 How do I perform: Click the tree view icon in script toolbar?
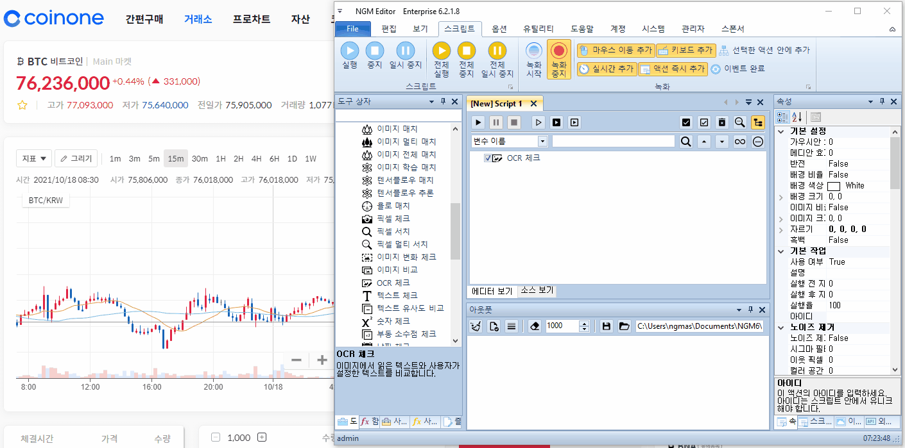coord(758,122)
